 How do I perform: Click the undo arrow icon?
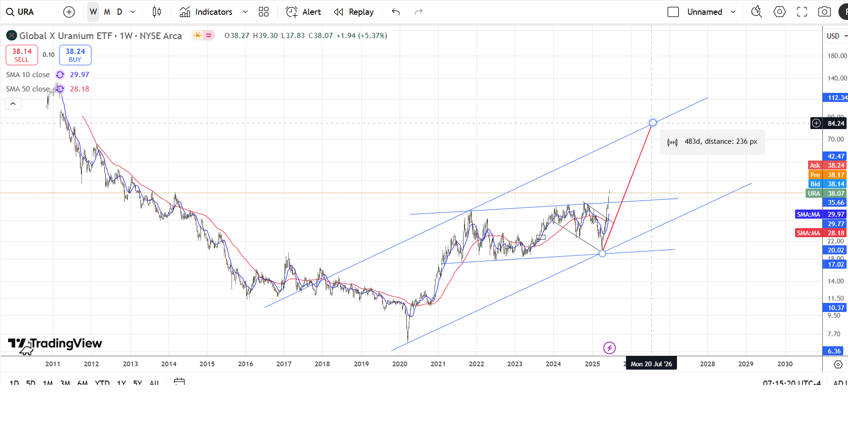(395, 12)
